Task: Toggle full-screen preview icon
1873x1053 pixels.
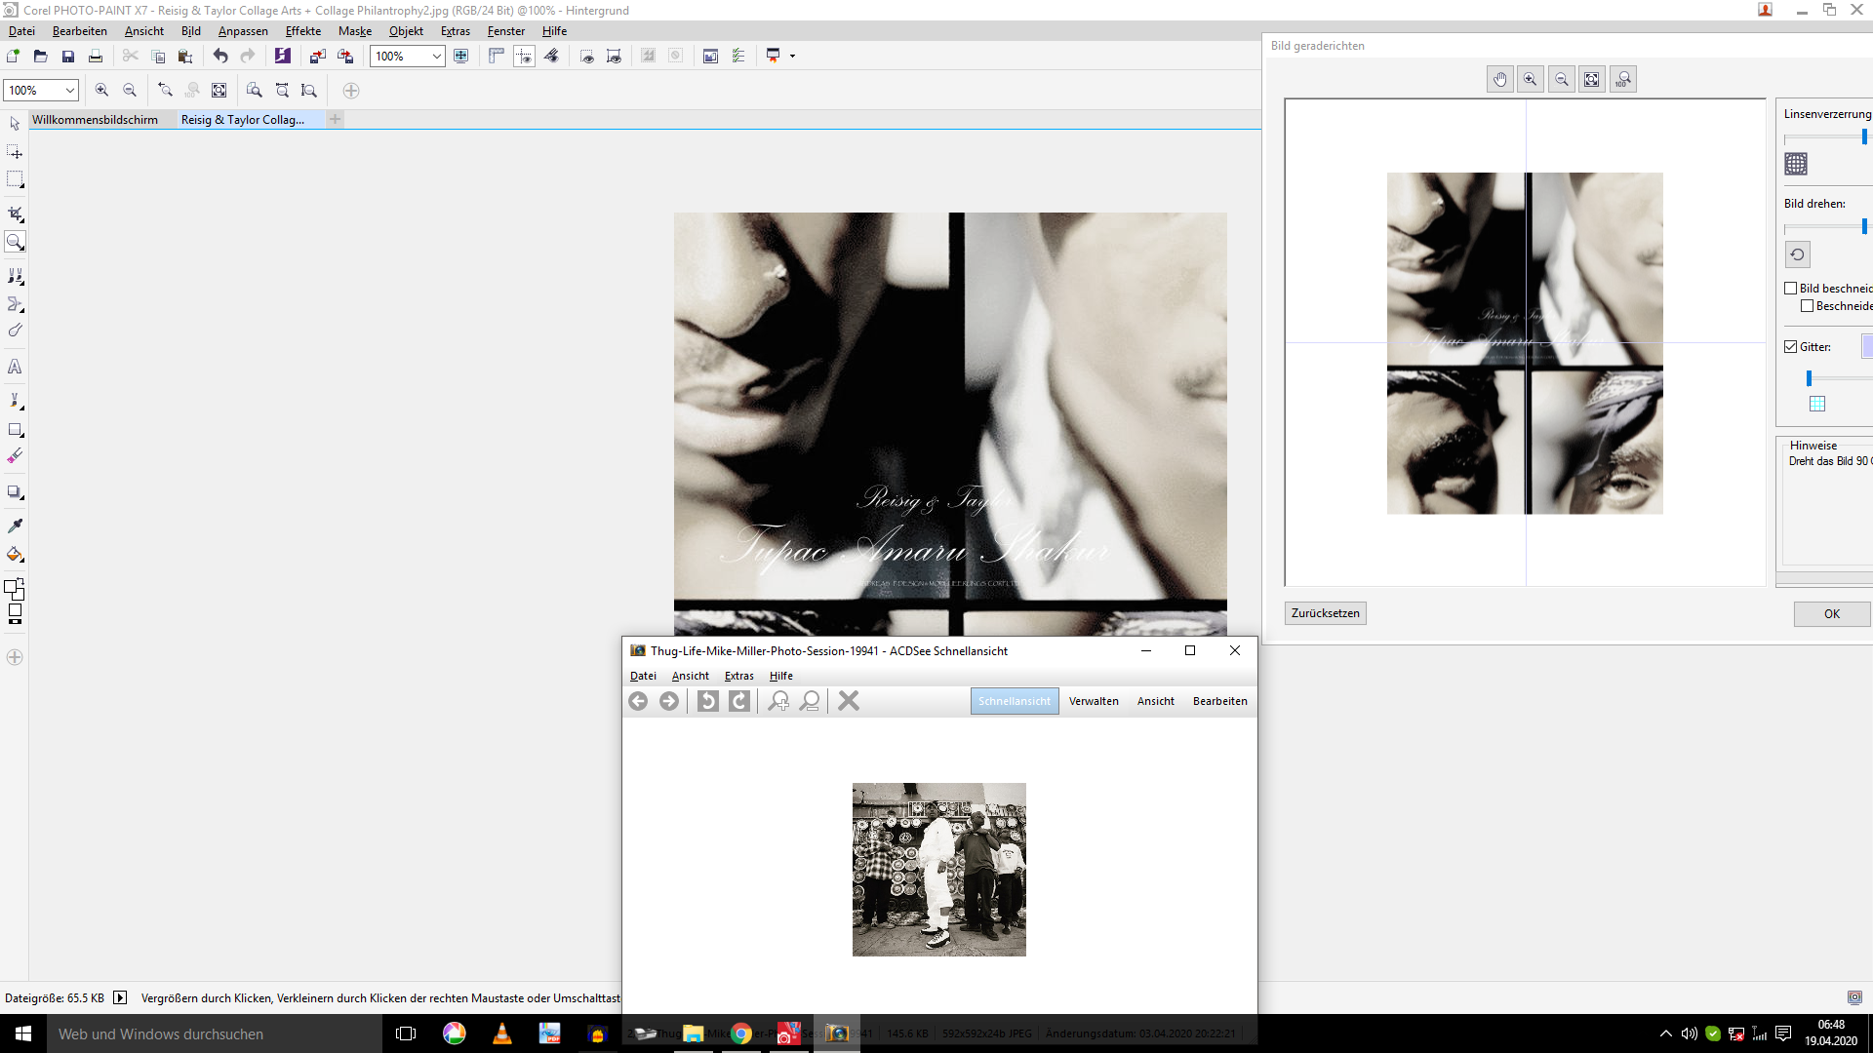Action: (x=461, y=57)
